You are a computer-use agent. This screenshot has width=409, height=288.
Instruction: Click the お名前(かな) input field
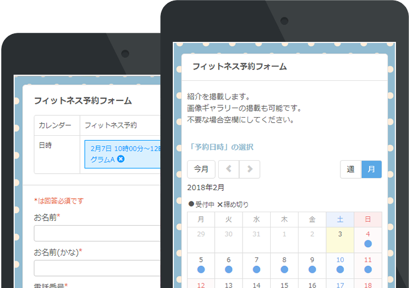97,268
